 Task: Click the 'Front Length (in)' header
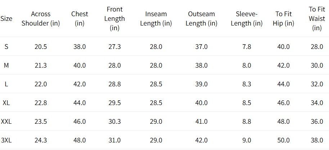click(114, 19)
